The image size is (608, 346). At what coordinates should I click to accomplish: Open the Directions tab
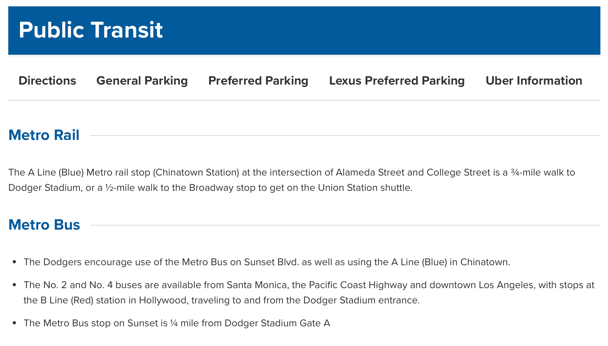[x=47, y=81]
